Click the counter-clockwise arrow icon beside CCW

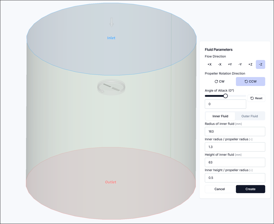pos(246,81)
